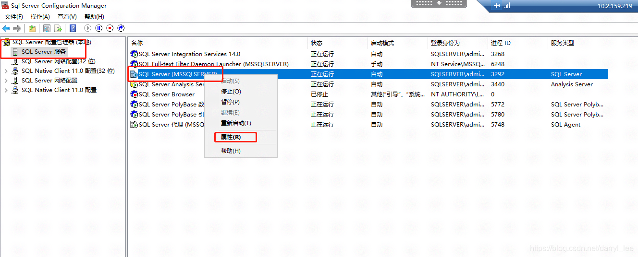The height and width of the screenshot is (257, 638).
Task: Open the 文件(F) menu
Action: (x=14, y=17)
